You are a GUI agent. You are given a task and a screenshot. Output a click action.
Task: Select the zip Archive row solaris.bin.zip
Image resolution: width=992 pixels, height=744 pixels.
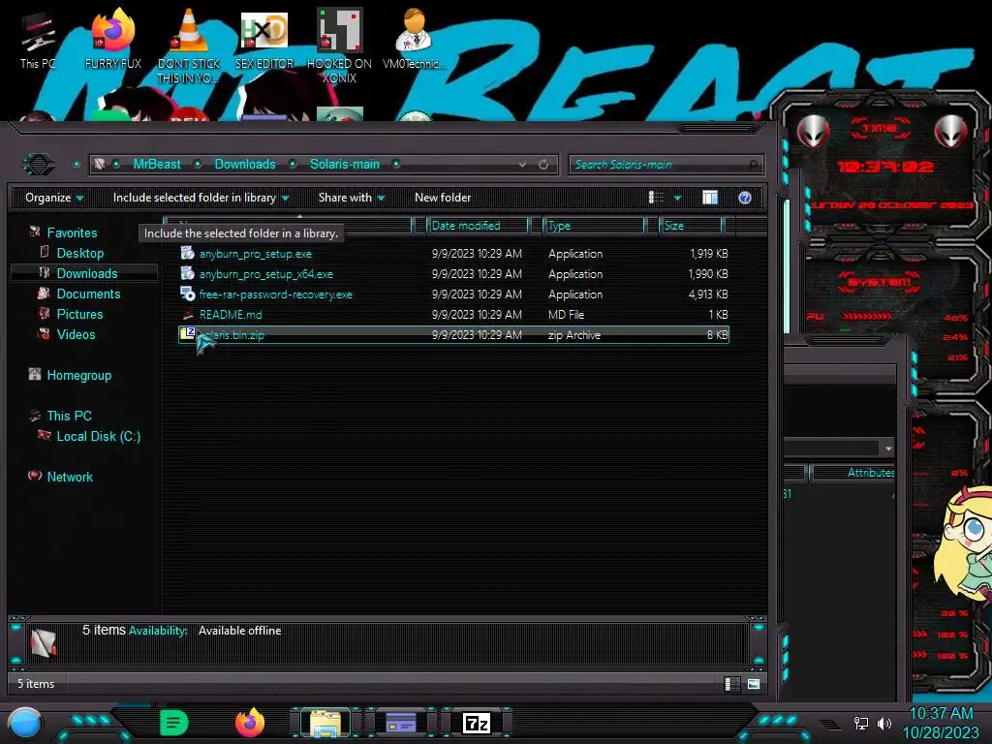tap(453, 334)
